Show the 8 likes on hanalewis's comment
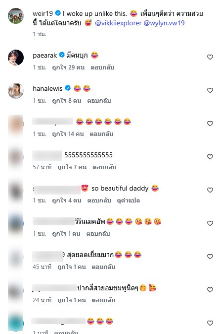The height and width of the screenshot is (334, 220). (67, 101)
